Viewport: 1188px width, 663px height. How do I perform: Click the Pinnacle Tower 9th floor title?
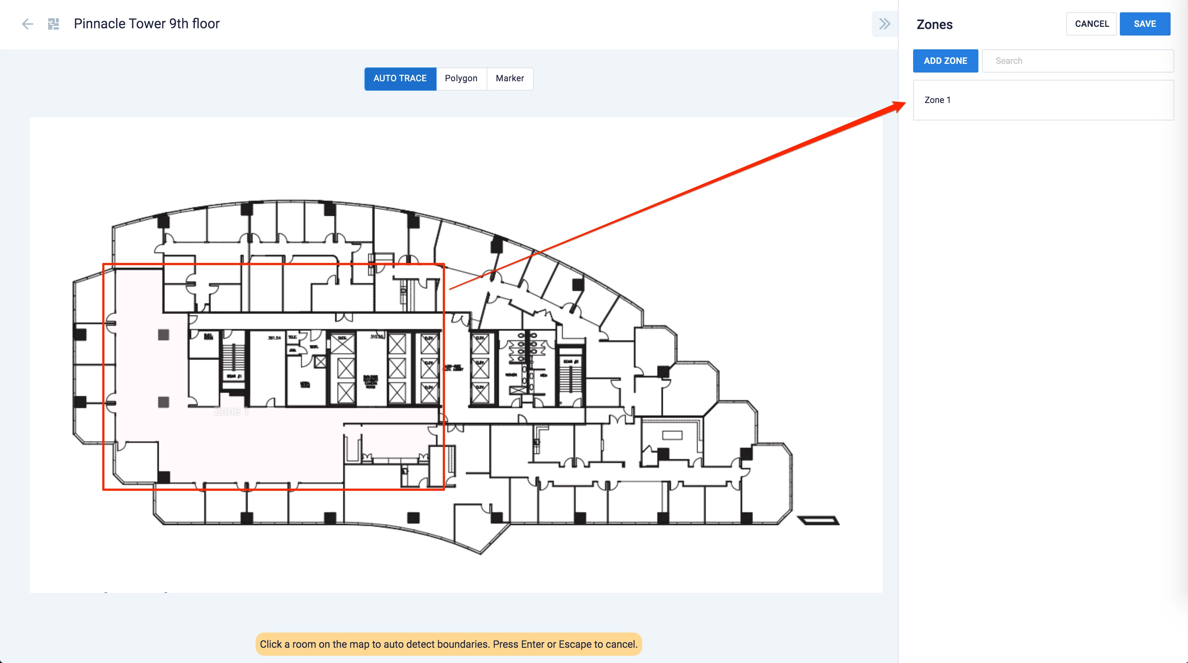tap(147, 24)
